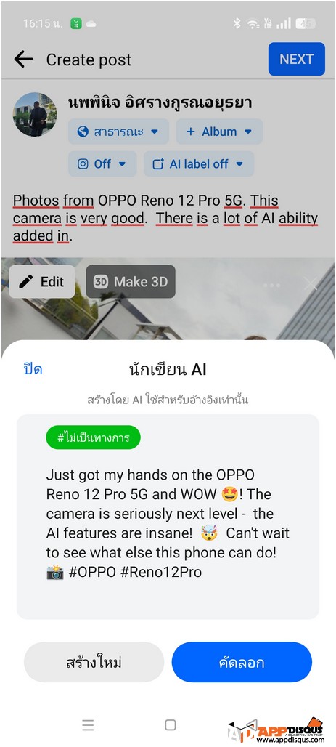Tap the NEXT button

pos(297,59)
